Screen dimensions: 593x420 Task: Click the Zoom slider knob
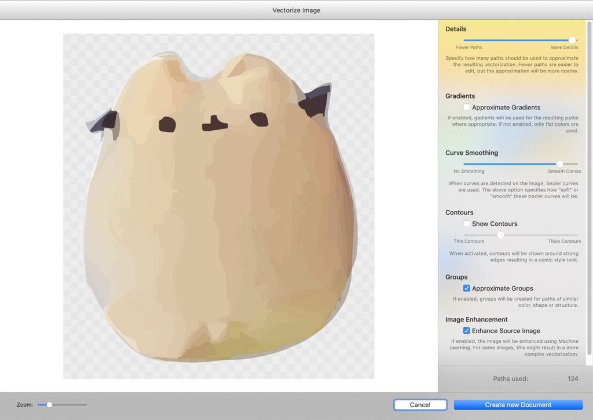point(49,404)
